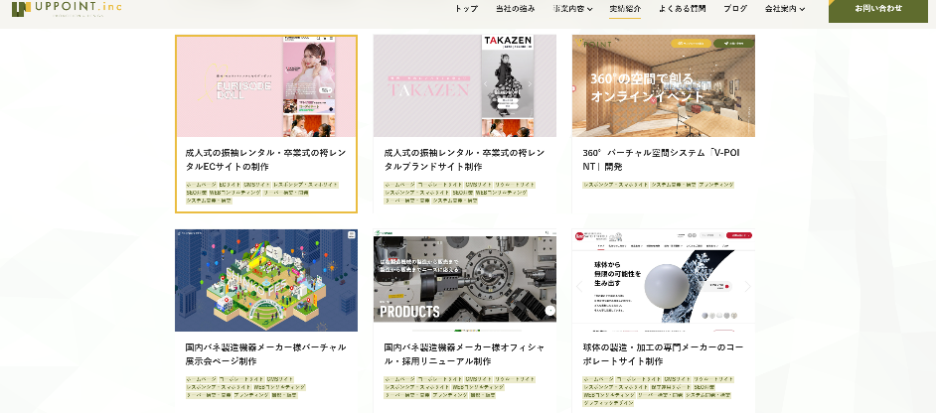Go to 当社の強み page
This screenshot has width=936, height=413.
[515, 9]
